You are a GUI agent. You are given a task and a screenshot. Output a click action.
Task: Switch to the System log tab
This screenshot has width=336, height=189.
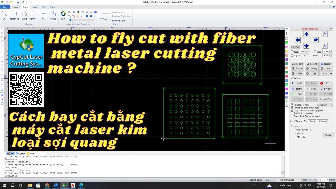click(x=21, y=154)
